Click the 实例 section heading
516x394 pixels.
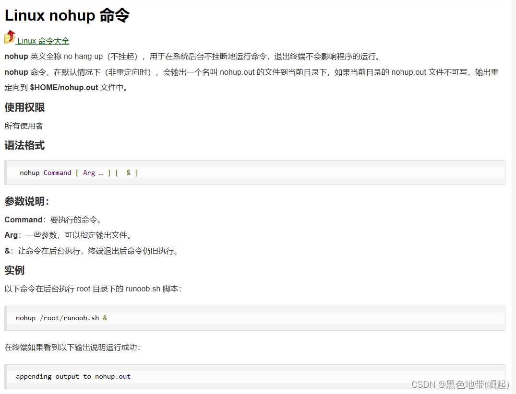(14, 270)
